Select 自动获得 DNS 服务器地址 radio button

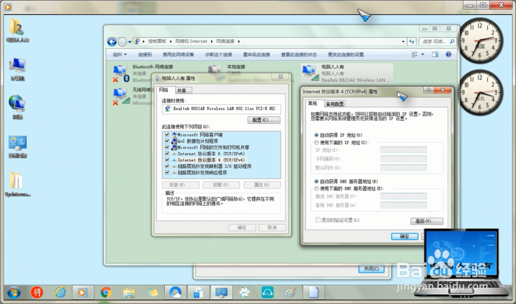tap(316, 182)
